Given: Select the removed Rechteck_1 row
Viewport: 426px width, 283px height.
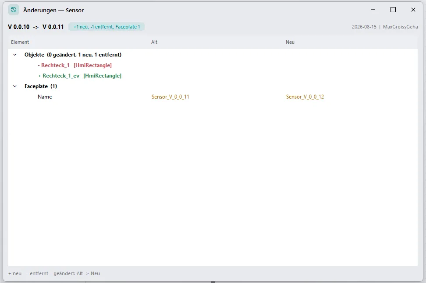Looking at the screenshot, I should (x=213, y=65).
